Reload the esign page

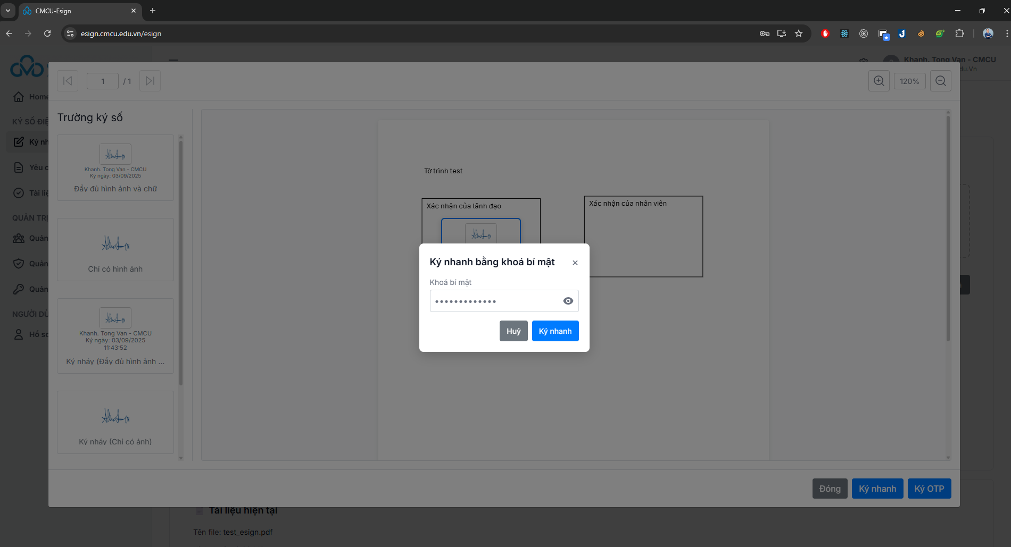[47, 33]
